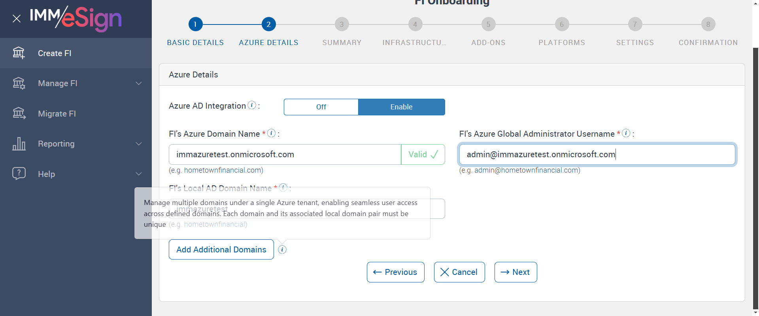Click the Create FI bank icon
The image size is (759, 316).
coord(19,53)
